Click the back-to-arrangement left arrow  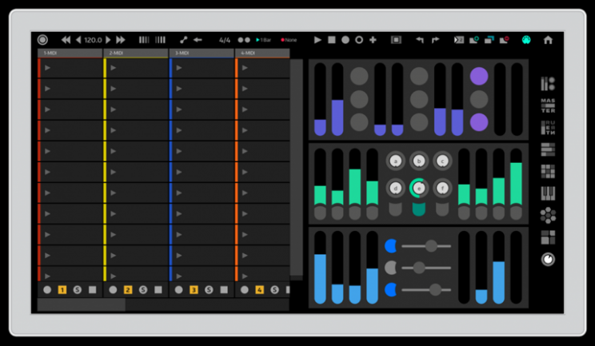pos(198,40)
